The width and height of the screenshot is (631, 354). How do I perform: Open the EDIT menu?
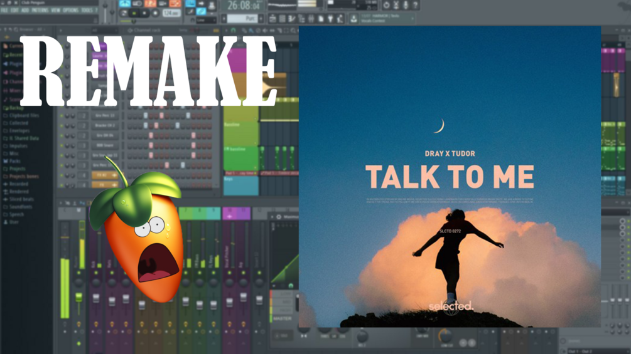pos(15,10)
